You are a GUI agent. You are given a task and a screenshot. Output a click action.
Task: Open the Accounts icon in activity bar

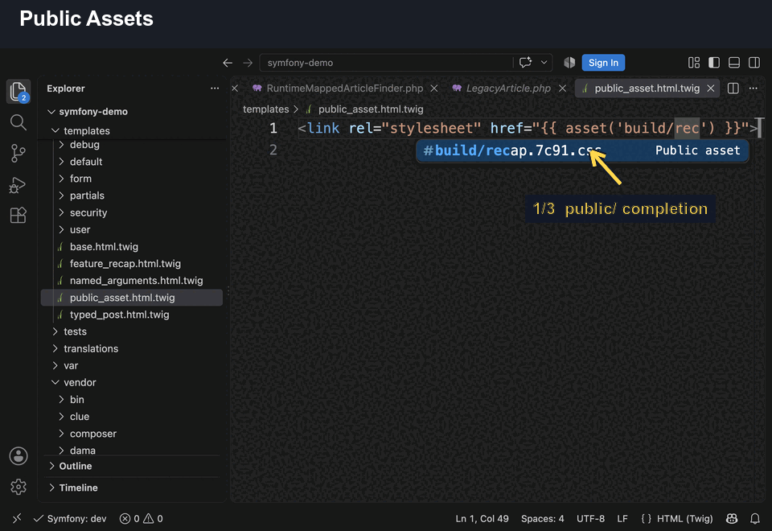pos(18,456)
